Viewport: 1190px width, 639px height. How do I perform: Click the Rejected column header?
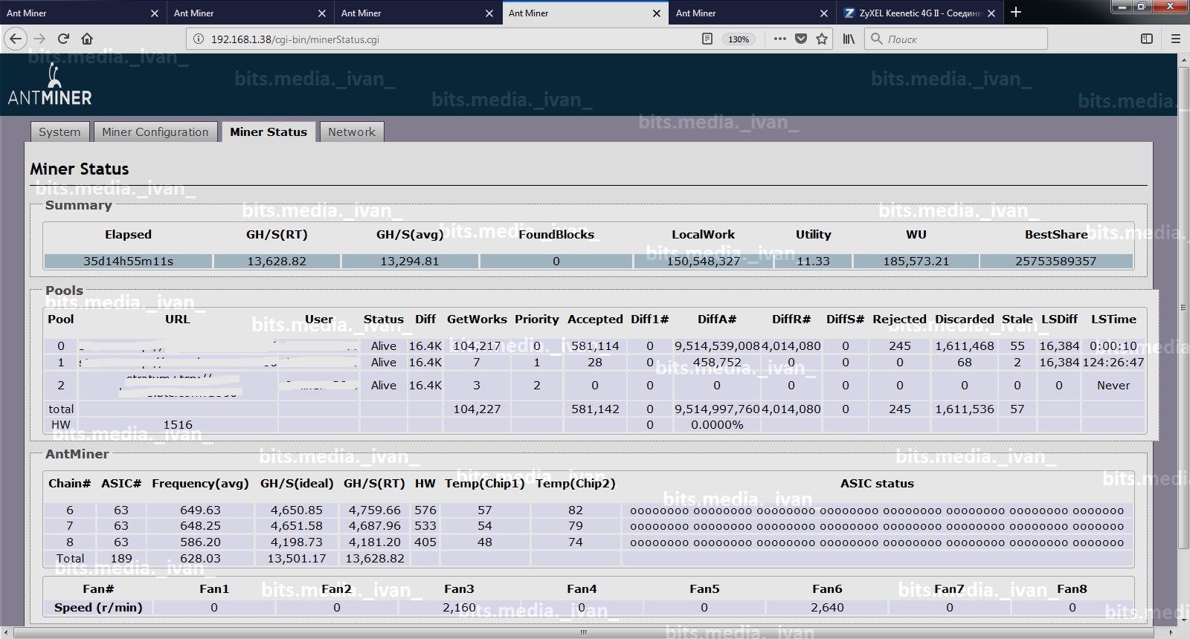tap(899, 319)
